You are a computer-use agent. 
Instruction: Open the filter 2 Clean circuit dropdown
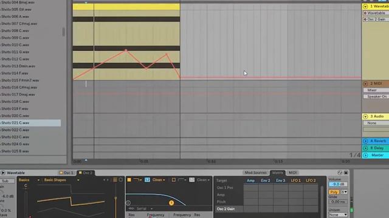[x=203, y=180]
